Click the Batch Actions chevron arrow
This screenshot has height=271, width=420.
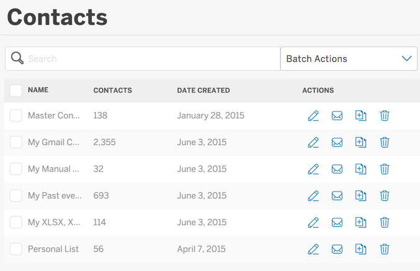click(406, 58)
